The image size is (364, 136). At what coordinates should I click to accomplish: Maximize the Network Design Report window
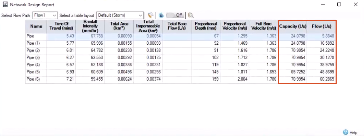coord(339,5)
